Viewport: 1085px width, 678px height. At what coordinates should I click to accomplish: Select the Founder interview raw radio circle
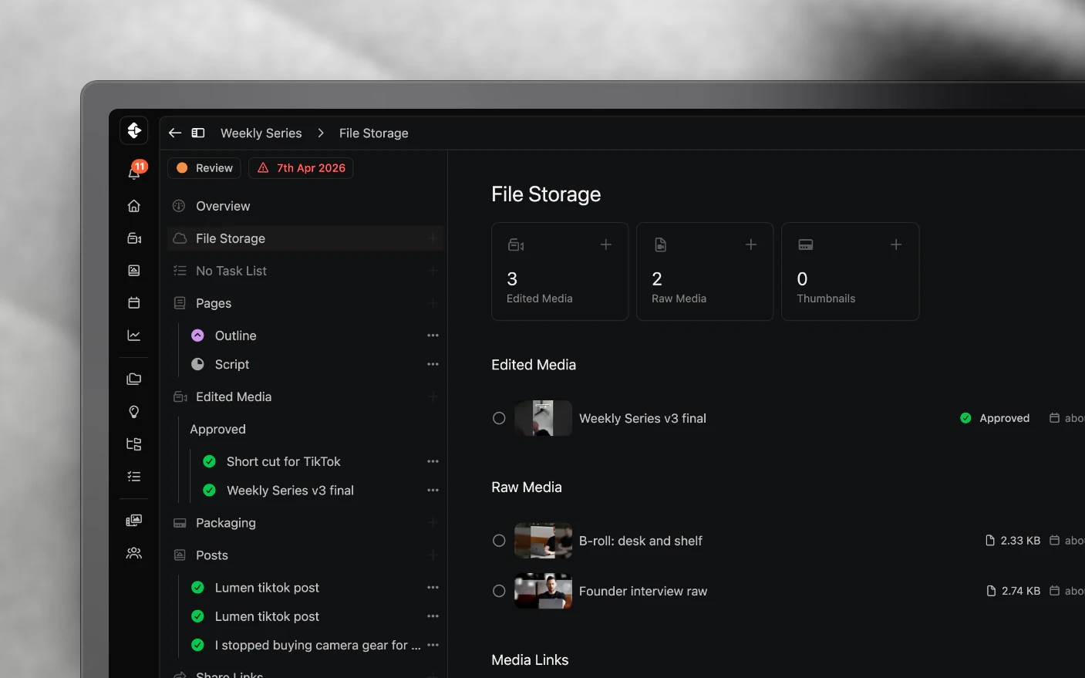499,591
